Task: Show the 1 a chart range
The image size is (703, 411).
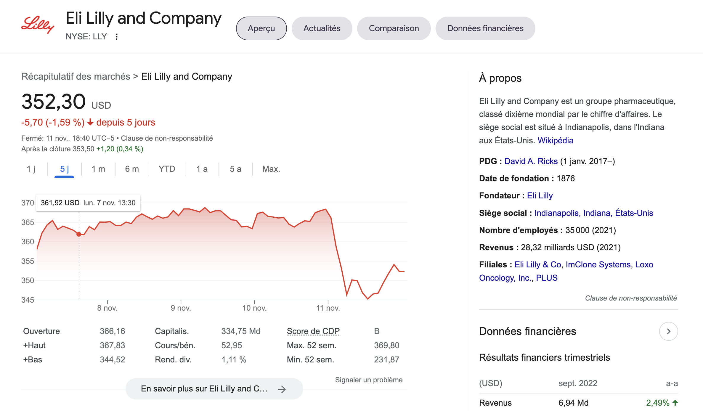Action: click(202, 169)
